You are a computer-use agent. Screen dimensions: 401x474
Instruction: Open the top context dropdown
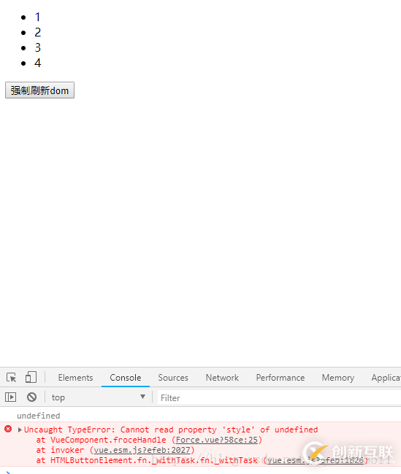pos(99,397)
